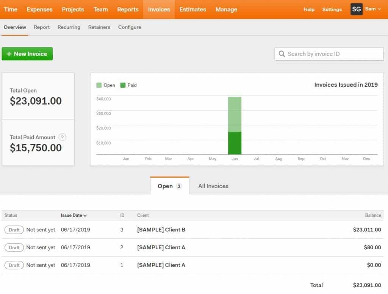Click the invoice for [SAMPLE] Client B

click(x=161, y=230)
